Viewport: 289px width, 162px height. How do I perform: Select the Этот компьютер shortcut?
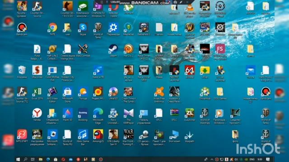click(174, 135)
